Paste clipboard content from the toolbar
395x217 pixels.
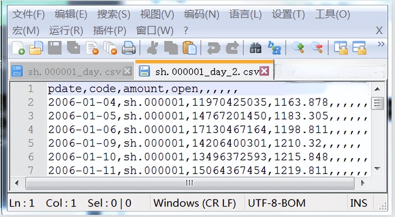(189, 48)
